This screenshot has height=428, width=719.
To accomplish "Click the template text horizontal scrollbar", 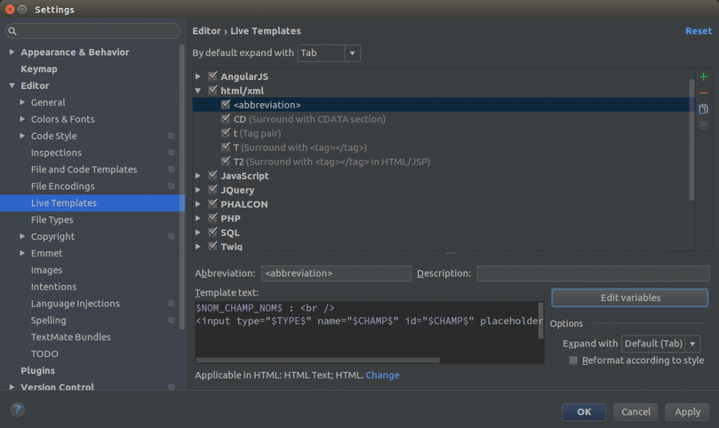I will point(317,360).
